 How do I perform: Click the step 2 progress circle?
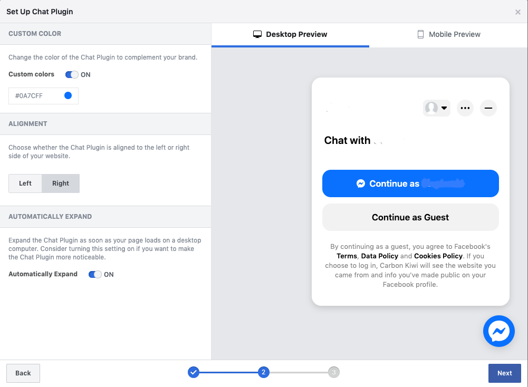(x=264, y=372)
